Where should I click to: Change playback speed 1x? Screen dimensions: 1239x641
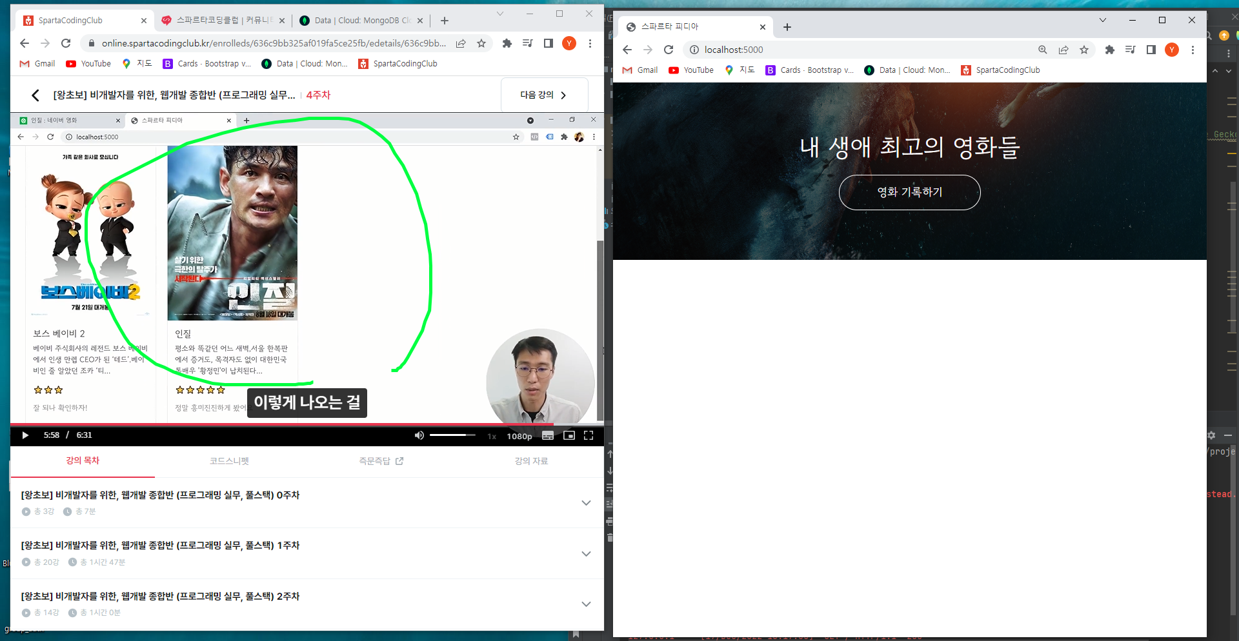click(492, 436)
